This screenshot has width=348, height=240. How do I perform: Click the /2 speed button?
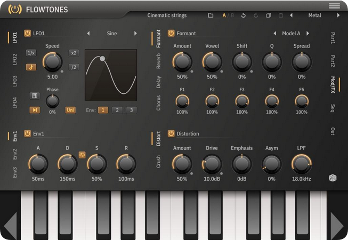(x=74, y=67)
